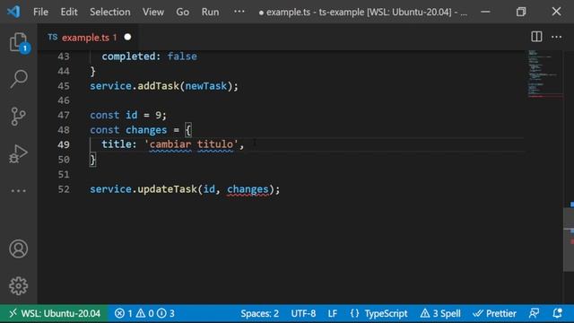Expand hidden menu bar items

click(239, 12)
